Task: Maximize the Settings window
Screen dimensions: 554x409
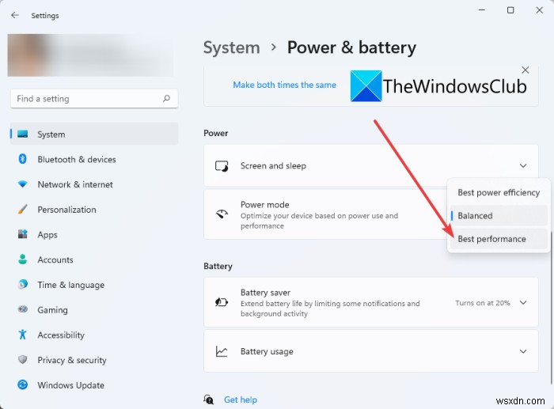Action: point(510,10)
